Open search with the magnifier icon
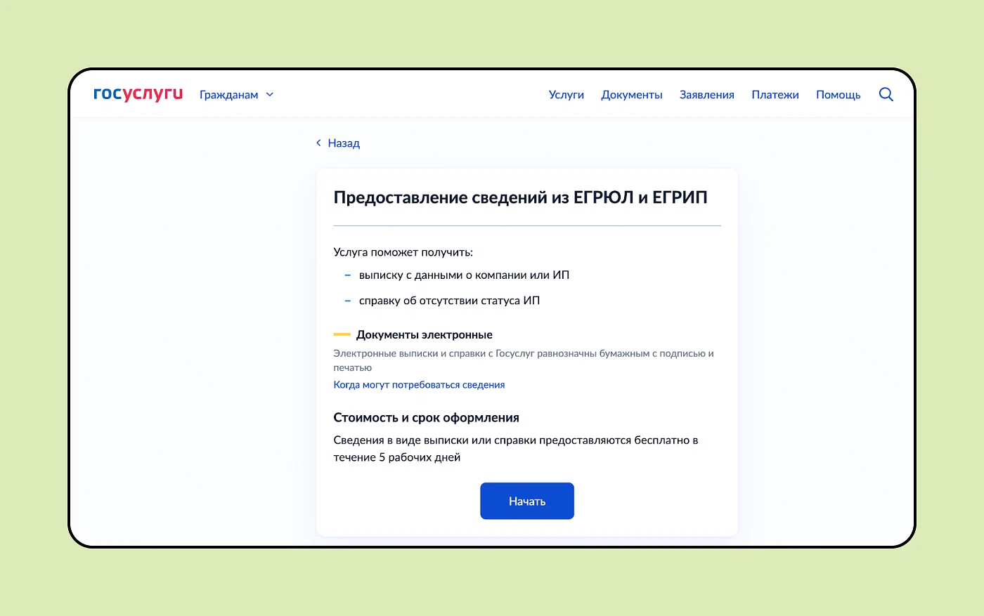The image size is (984, 616). coord(886,94)
